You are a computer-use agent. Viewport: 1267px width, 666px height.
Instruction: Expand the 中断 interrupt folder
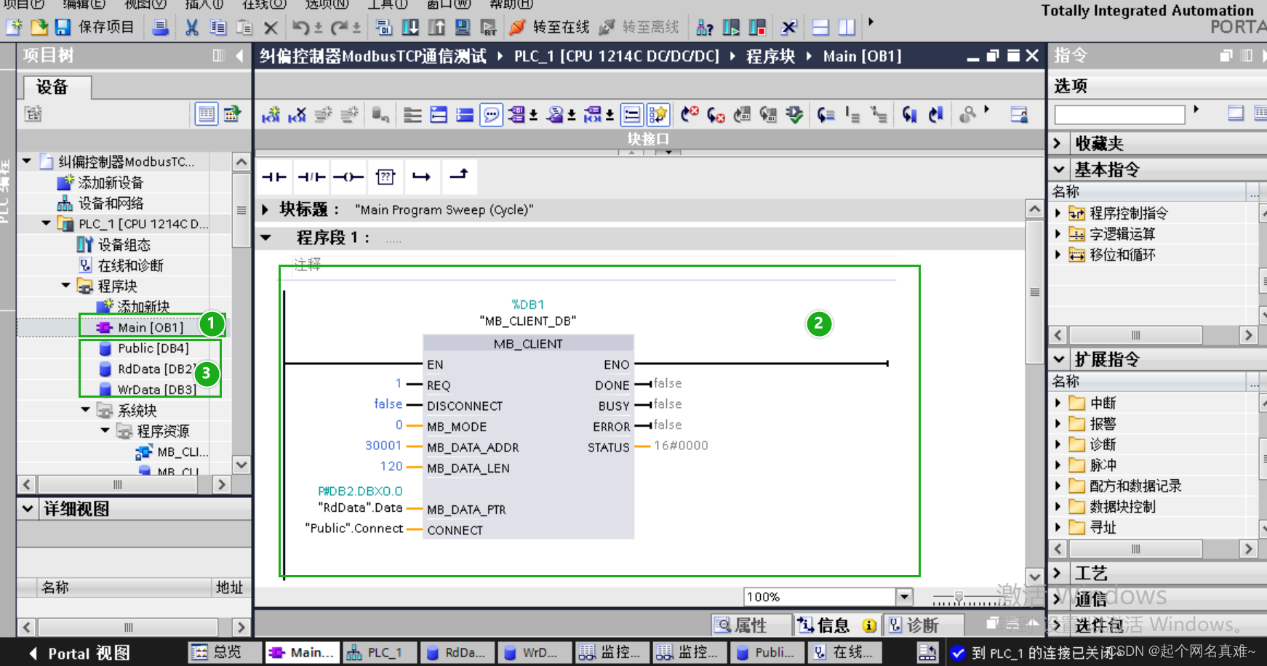pos(1058,403)
